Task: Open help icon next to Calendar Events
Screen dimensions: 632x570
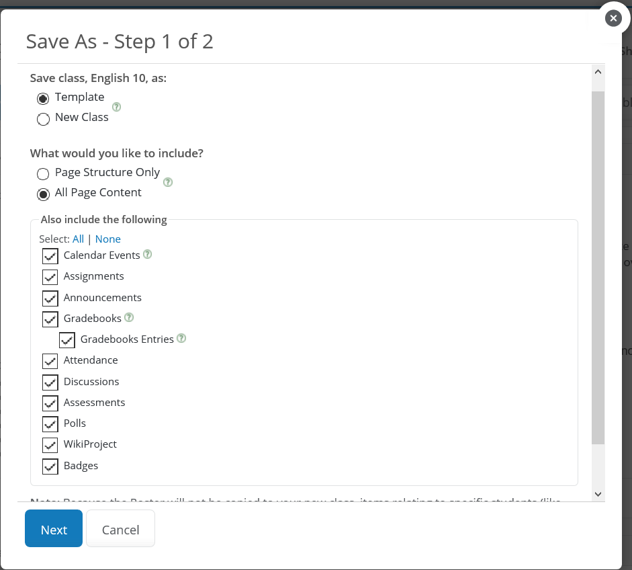Action: pos(148,254)
